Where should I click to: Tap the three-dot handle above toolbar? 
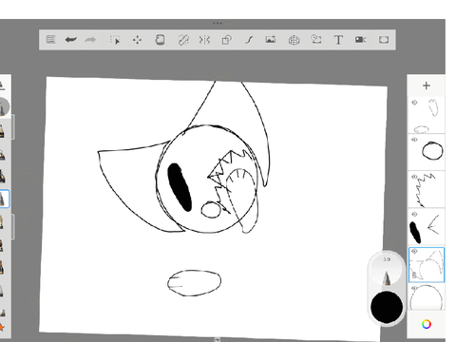pyautogui.click(x=218, y=23)
